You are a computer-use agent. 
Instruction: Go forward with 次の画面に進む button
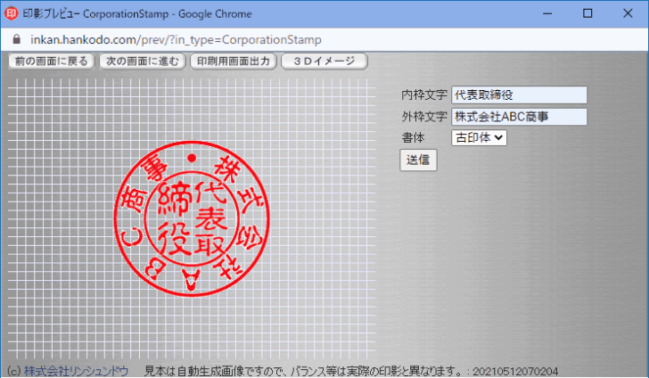[142, 62]
